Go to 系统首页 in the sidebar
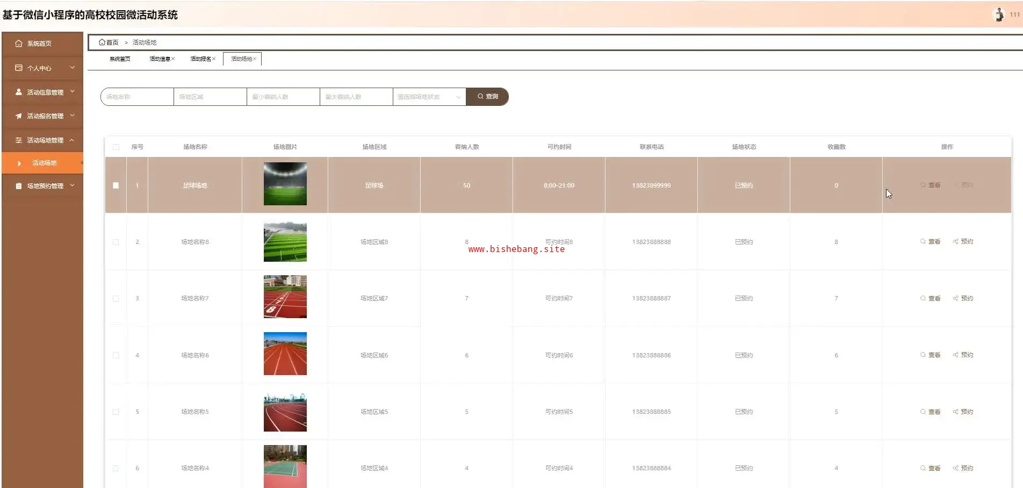 click(x=42, y=44)
